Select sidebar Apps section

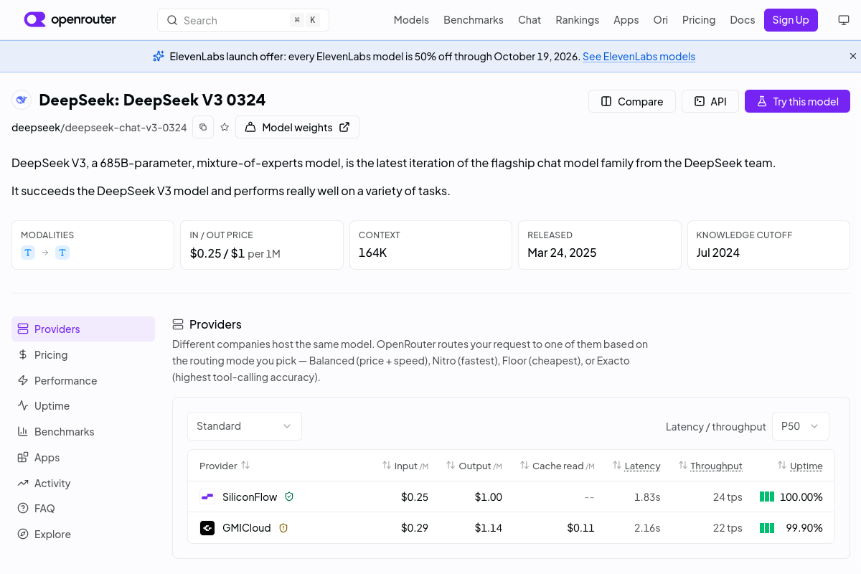tap(83, 457)
